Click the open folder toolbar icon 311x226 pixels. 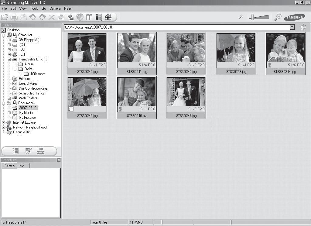tap(4, 17)
